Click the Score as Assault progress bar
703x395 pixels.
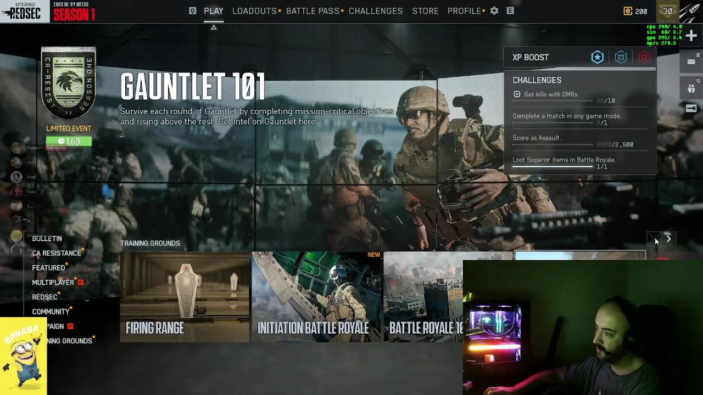pyautogui.click(x=553, y=145)
